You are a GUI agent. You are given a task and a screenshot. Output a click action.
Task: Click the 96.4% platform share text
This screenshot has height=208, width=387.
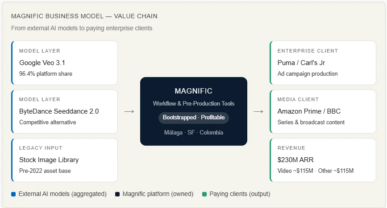tap(46, 73)
